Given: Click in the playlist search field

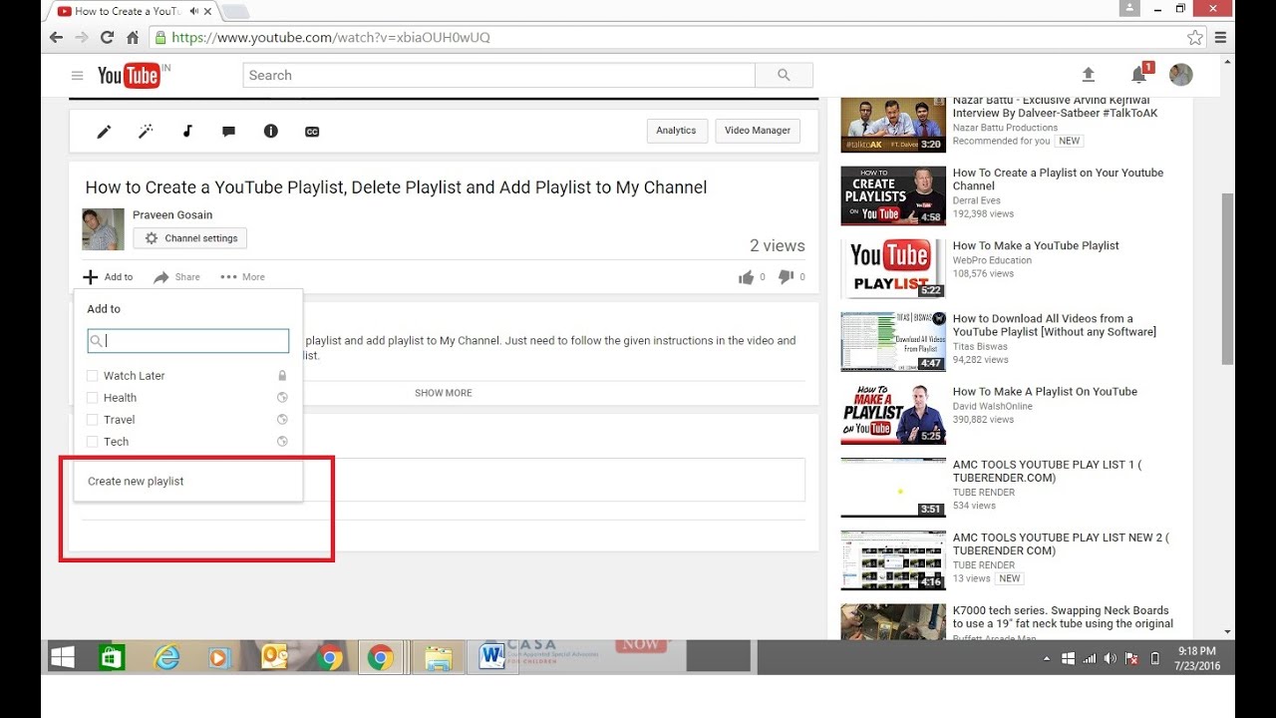Looking at the screenshot, I should click(x=188, y=340).
